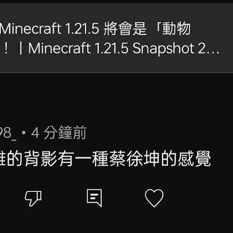The height and width of the screenshot is (233, 233).
Task: Select the first title line with 將會是「動物
Action: point(95,28)
